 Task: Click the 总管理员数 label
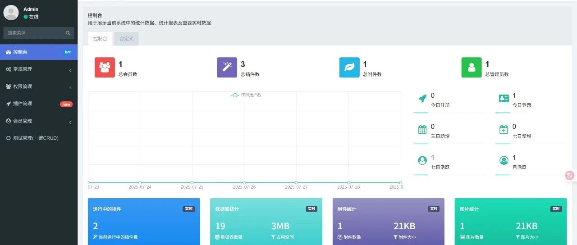pyautogui.click(x=497, y=74)
